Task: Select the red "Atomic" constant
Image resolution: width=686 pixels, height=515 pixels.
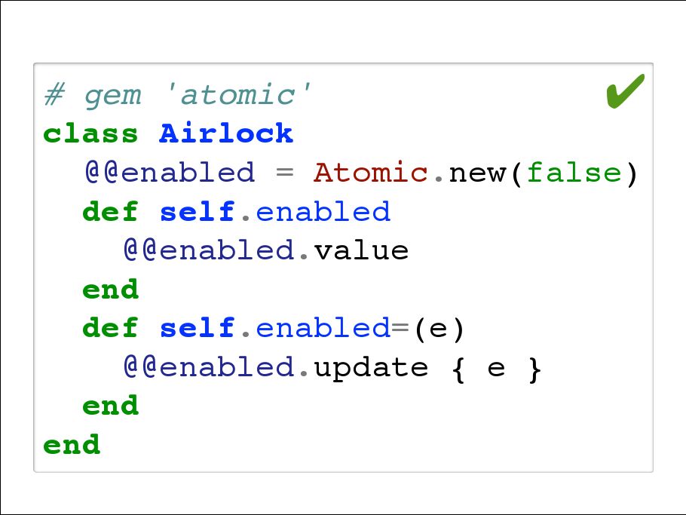Action: [x=371, y=173]
